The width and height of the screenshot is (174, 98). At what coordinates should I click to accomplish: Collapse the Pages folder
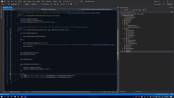point(123,29)
